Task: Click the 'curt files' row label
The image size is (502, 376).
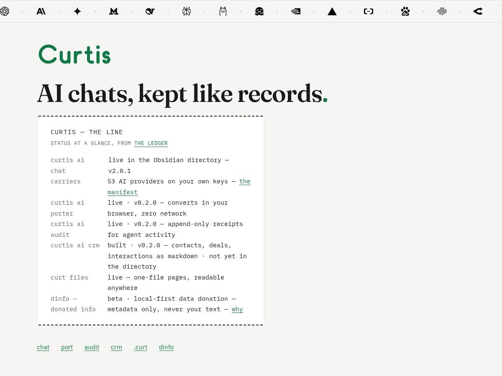Action: 69,277
